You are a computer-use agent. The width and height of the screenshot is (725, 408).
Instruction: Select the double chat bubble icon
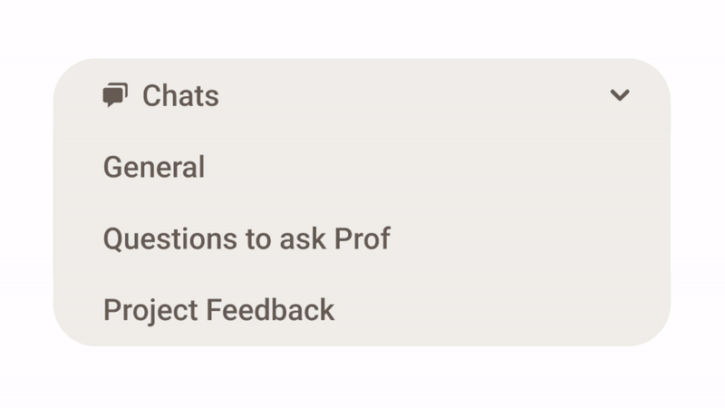click(115, 95)
